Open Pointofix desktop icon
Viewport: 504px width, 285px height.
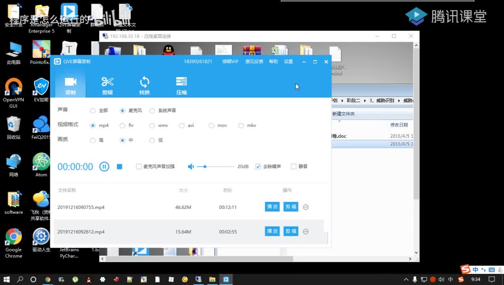pos(41,53)
